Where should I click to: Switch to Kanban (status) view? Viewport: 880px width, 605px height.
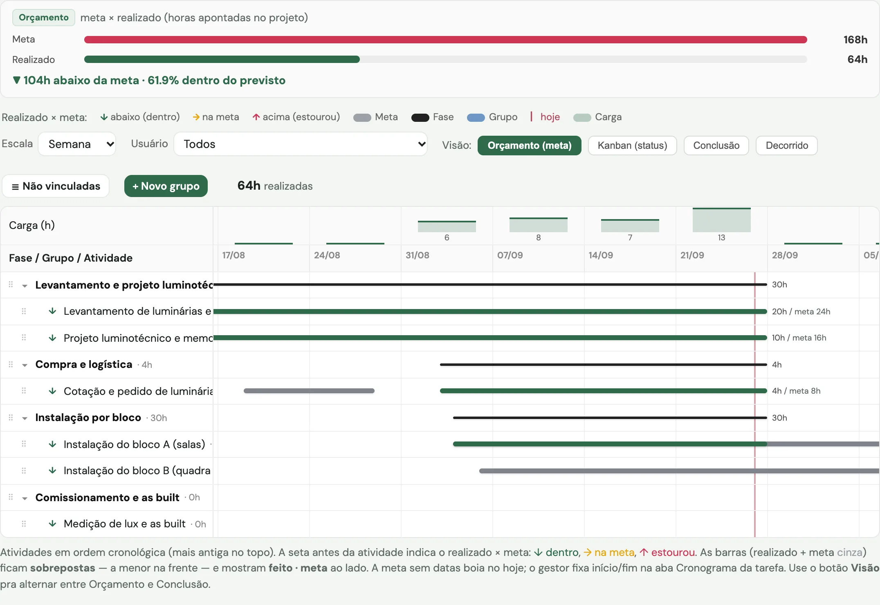click(632, 146)
